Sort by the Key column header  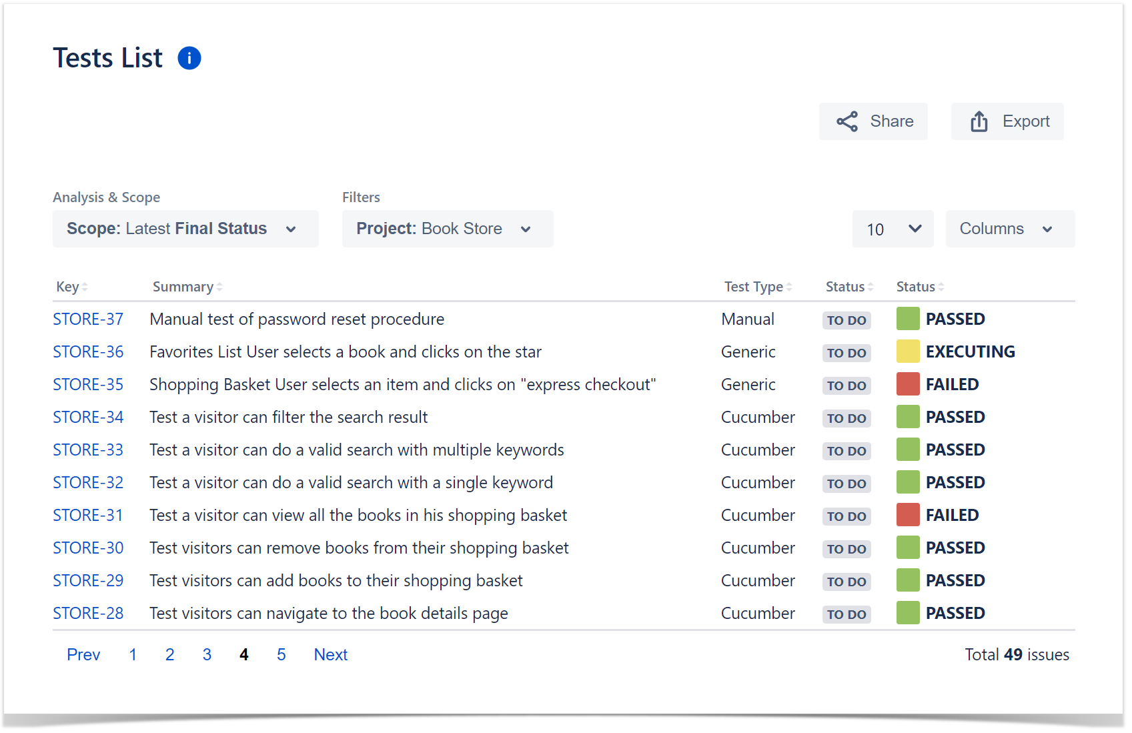[72, 287]
